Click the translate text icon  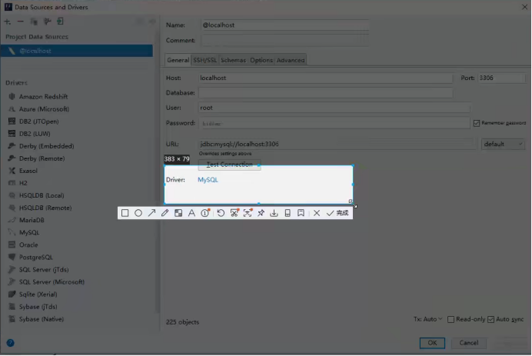[x=248, y=213]
